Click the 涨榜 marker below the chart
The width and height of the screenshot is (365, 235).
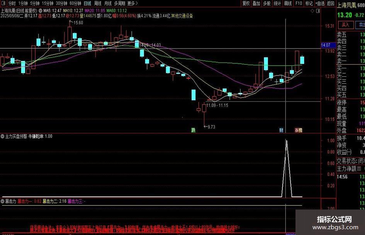(299, 130)
